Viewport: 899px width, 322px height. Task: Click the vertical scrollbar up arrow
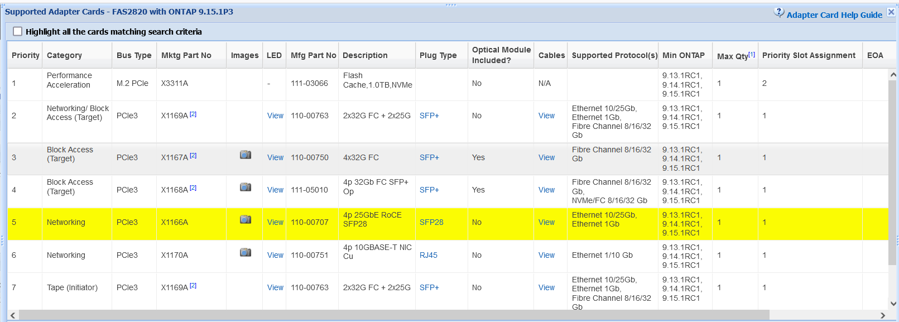[893, 75]
